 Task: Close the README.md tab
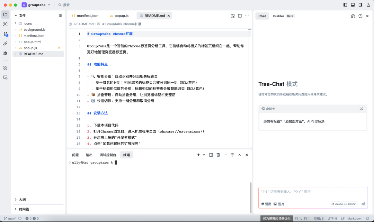[x=169, y=16]
